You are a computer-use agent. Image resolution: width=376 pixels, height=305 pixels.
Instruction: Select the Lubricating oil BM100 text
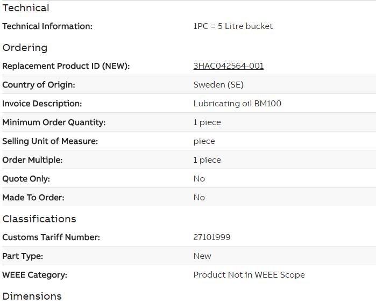click(237, 104)
